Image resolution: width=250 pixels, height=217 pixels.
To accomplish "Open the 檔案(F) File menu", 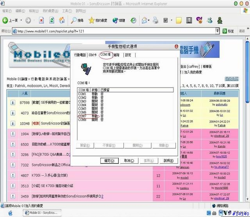I will (x=7, y=11).
